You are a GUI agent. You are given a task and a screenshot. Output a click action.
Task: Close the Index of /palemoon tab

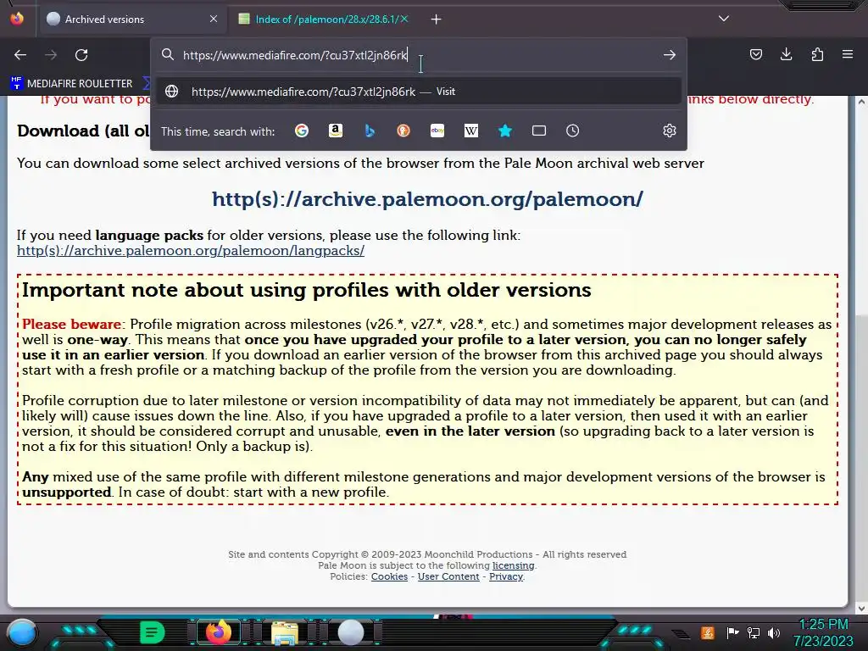[404, 19]
